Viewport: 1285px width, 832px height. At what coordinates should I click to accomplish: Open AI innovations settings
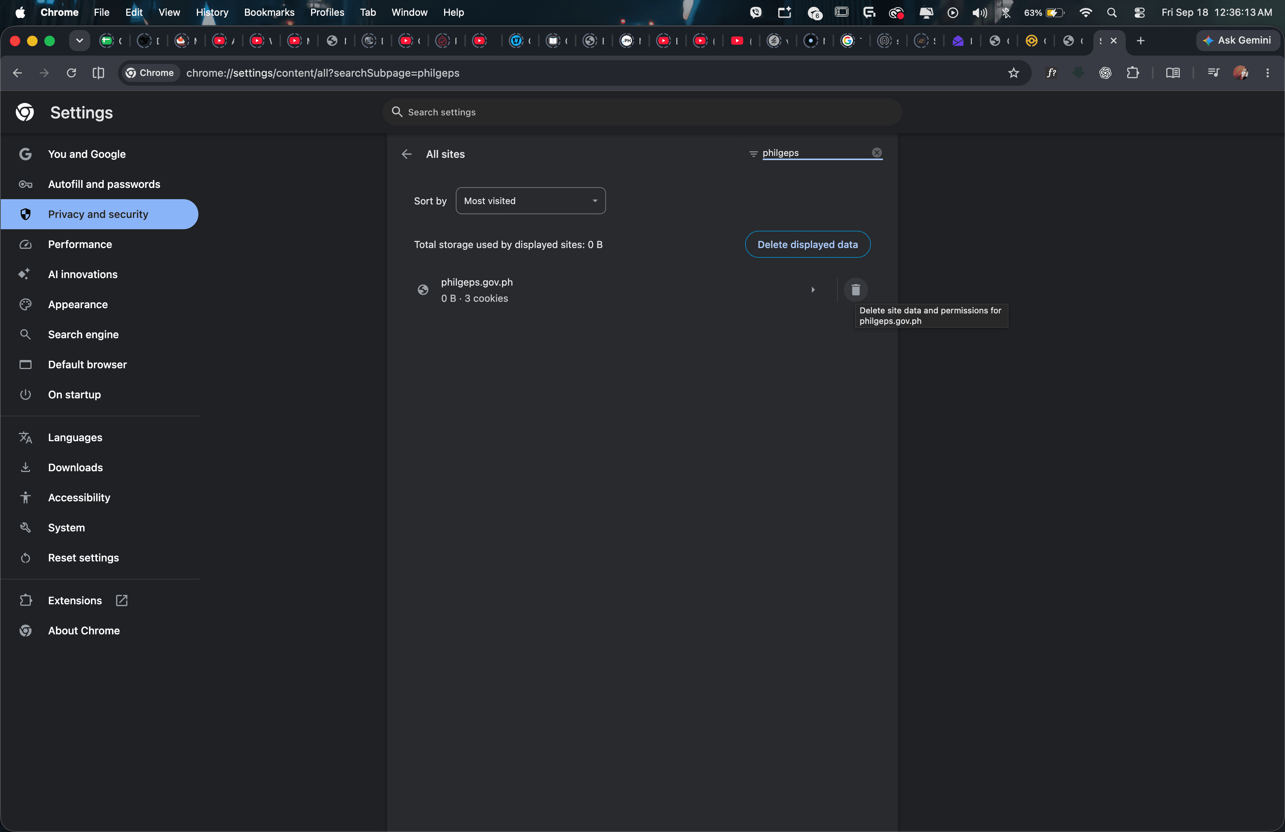(83, 274)
